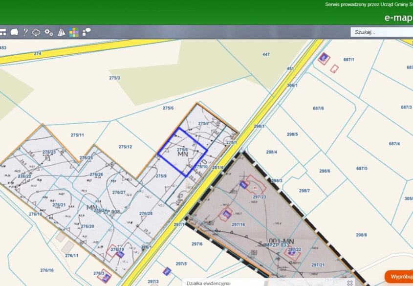Click the blue marker above parcel 297/16
The width and height of the screenshot is (413, 286).
[226, 214]
